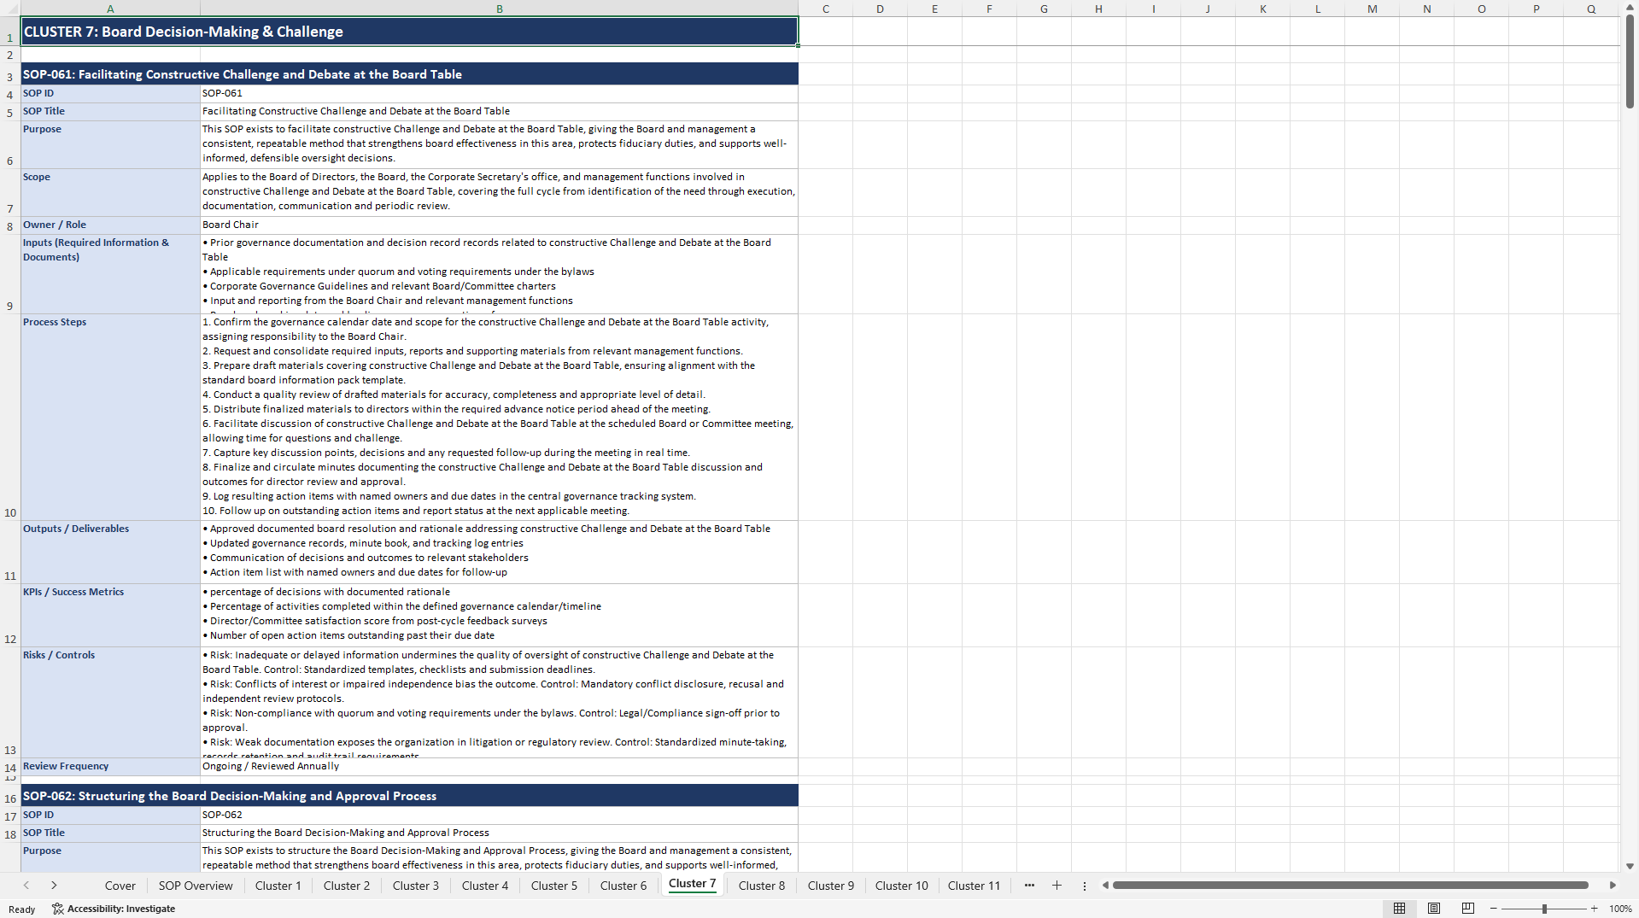1639x918 pixels.
Task: Select column A header
Action: [110, 9]
